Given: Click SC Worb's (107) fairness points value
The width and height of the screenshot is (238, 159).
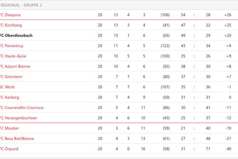Looking at the screenshot, I should [165, 87].
